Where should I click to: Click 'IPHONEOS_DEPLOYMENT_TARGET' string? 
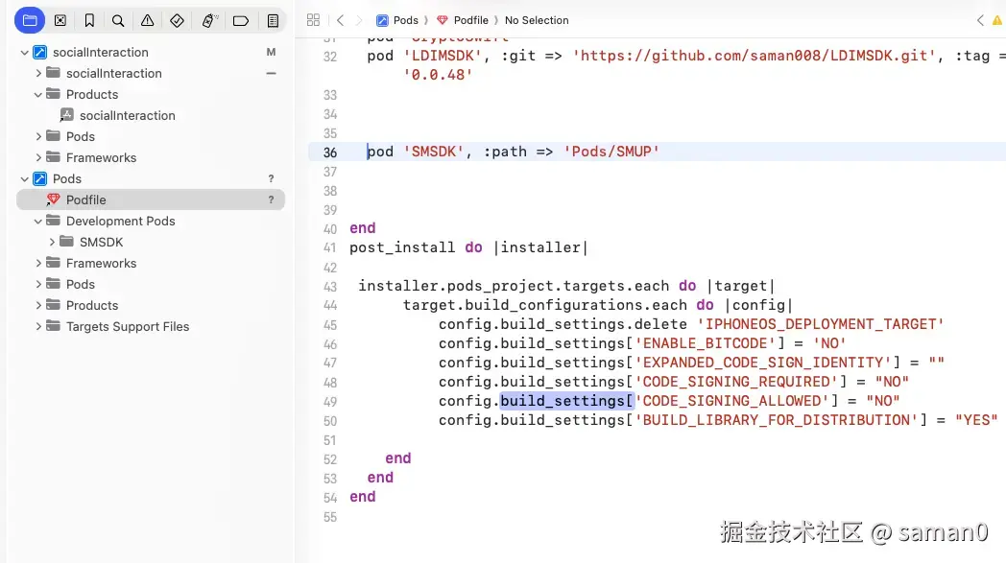point(821,324)
